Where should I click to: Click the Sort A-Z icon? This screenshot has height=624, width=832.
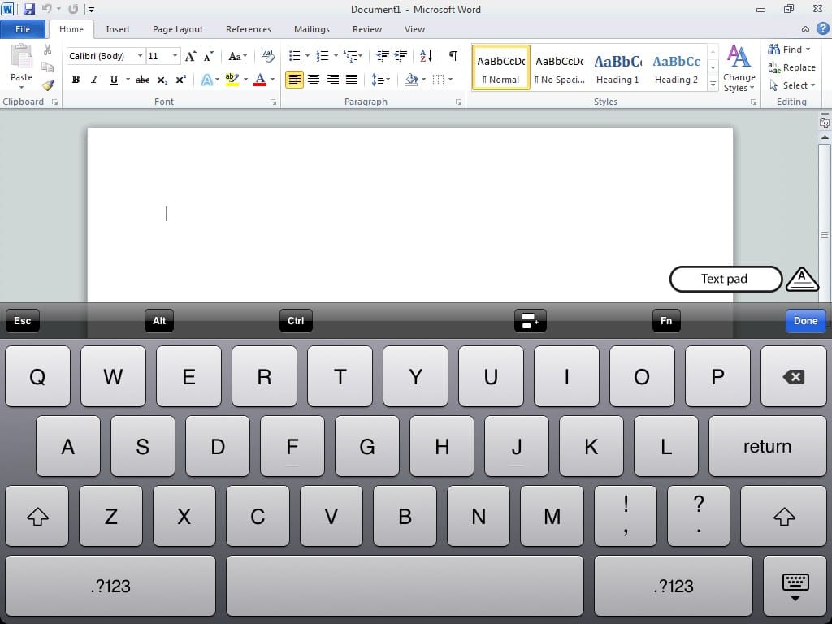coord(426,56)
